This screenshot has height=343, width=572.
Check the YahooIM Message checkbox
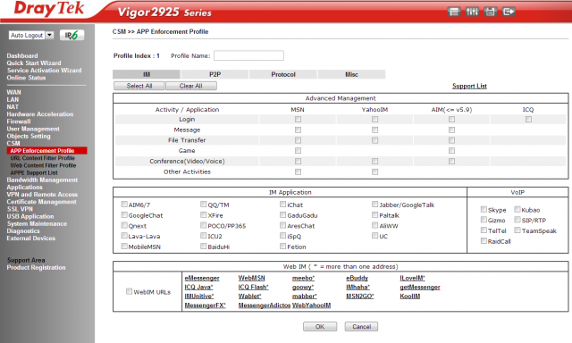[x=374, y=130]
